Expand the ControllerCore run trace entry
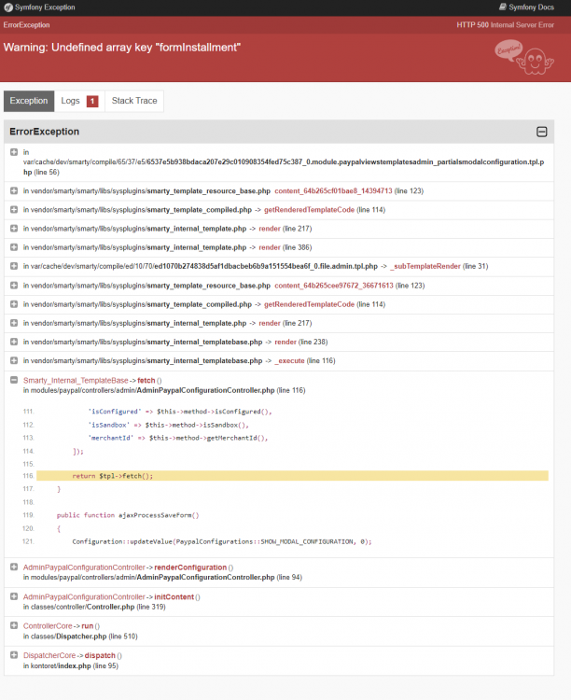571x700 pixels. click(14, 625)
